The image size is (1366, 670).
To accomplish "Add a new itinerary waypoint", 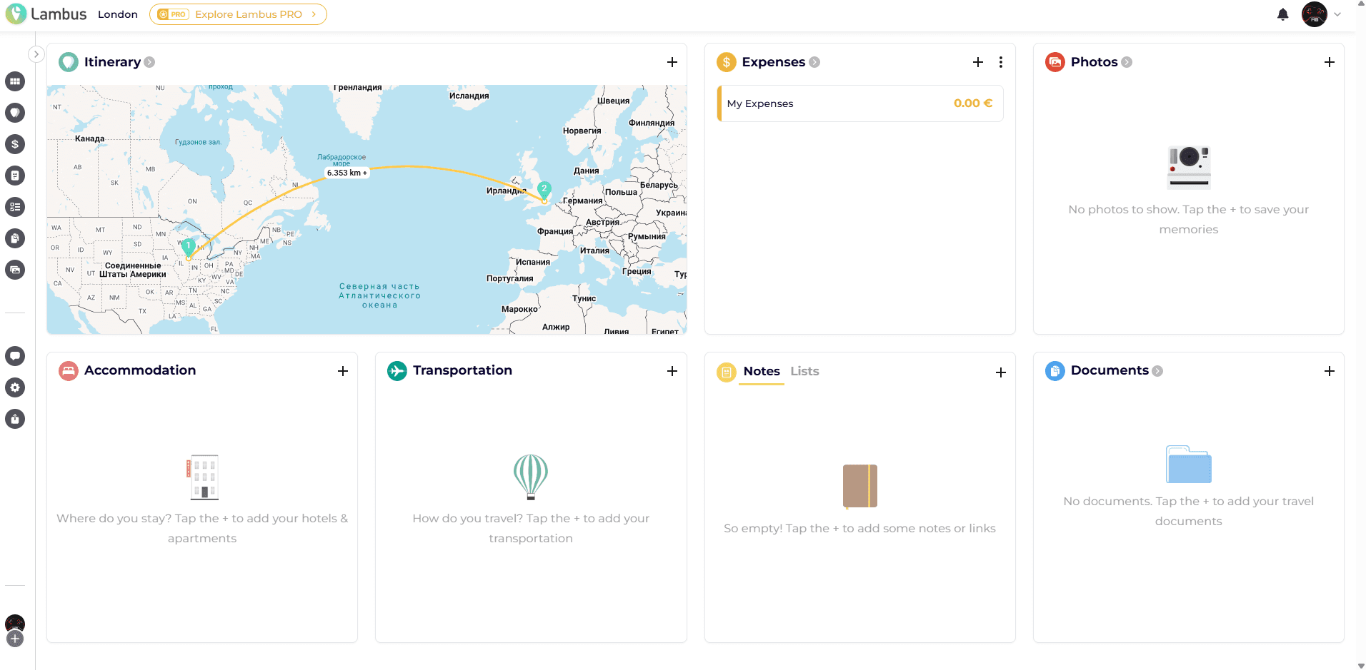I will click(x=672, y=62).
